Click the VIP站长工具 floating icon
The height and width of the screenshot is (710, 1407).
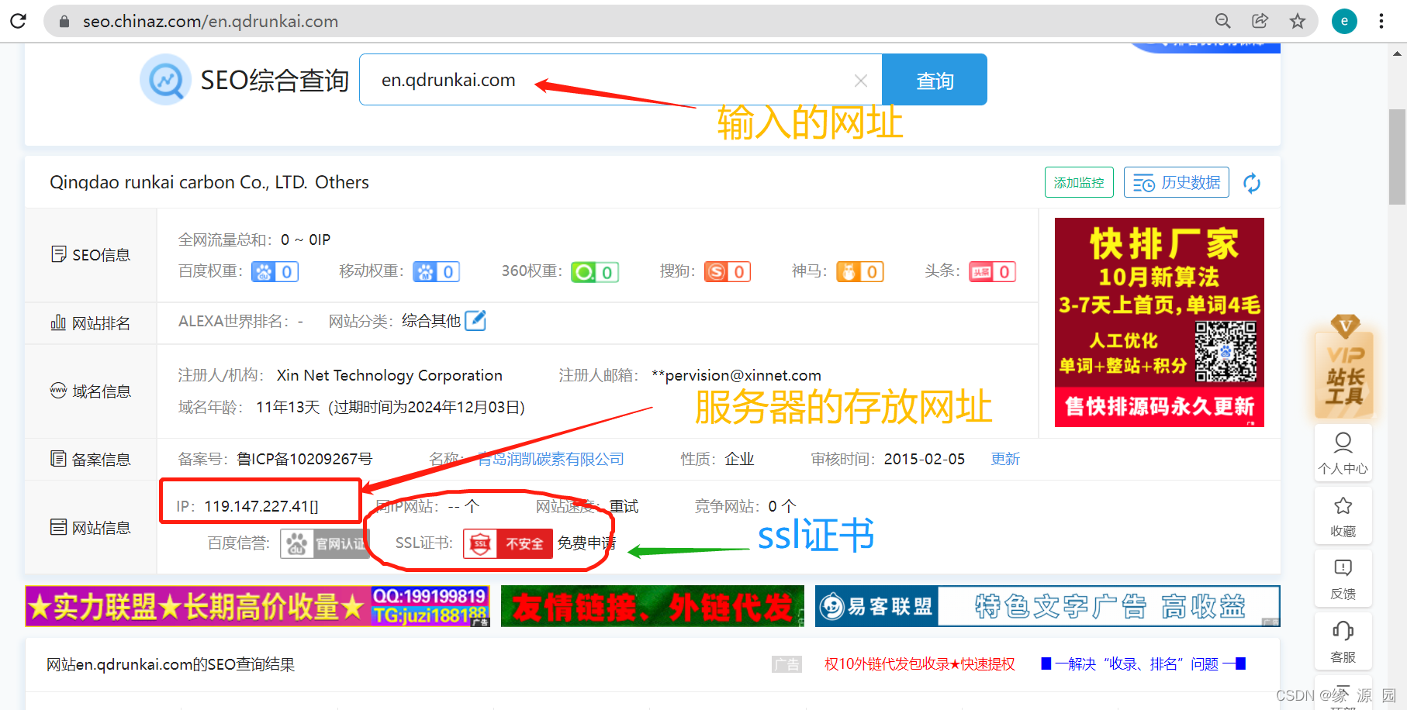coord(1344,366)
